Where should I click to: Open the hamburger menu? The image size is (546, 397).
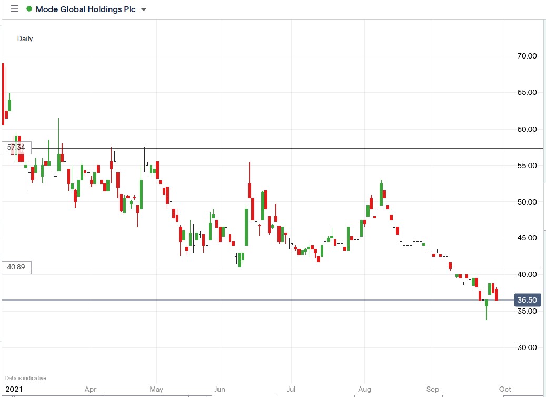pyautogui.click(x=14, y=8)
